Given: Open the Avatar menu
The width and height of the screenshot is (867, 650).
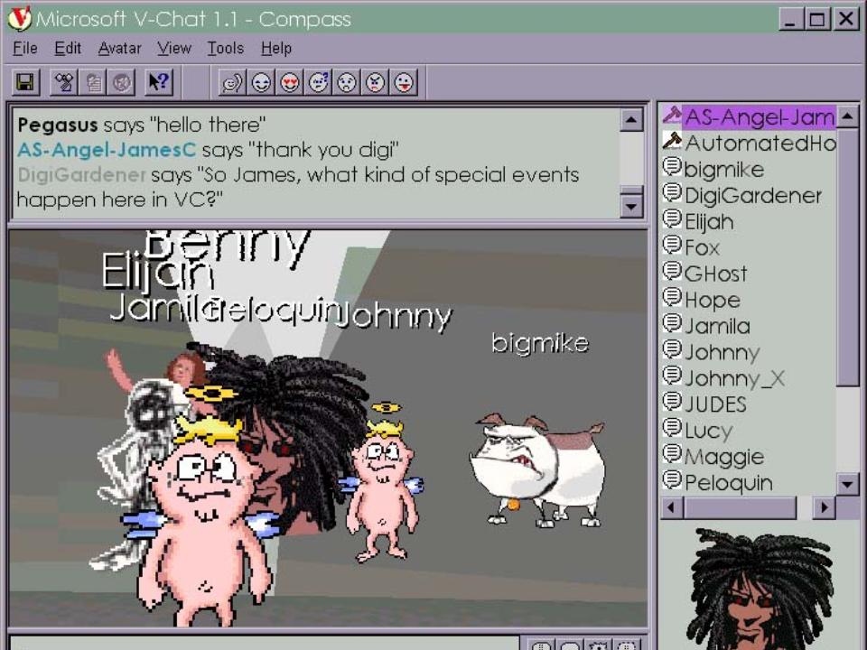Looking at the screenshot, I should click(119, 49).
